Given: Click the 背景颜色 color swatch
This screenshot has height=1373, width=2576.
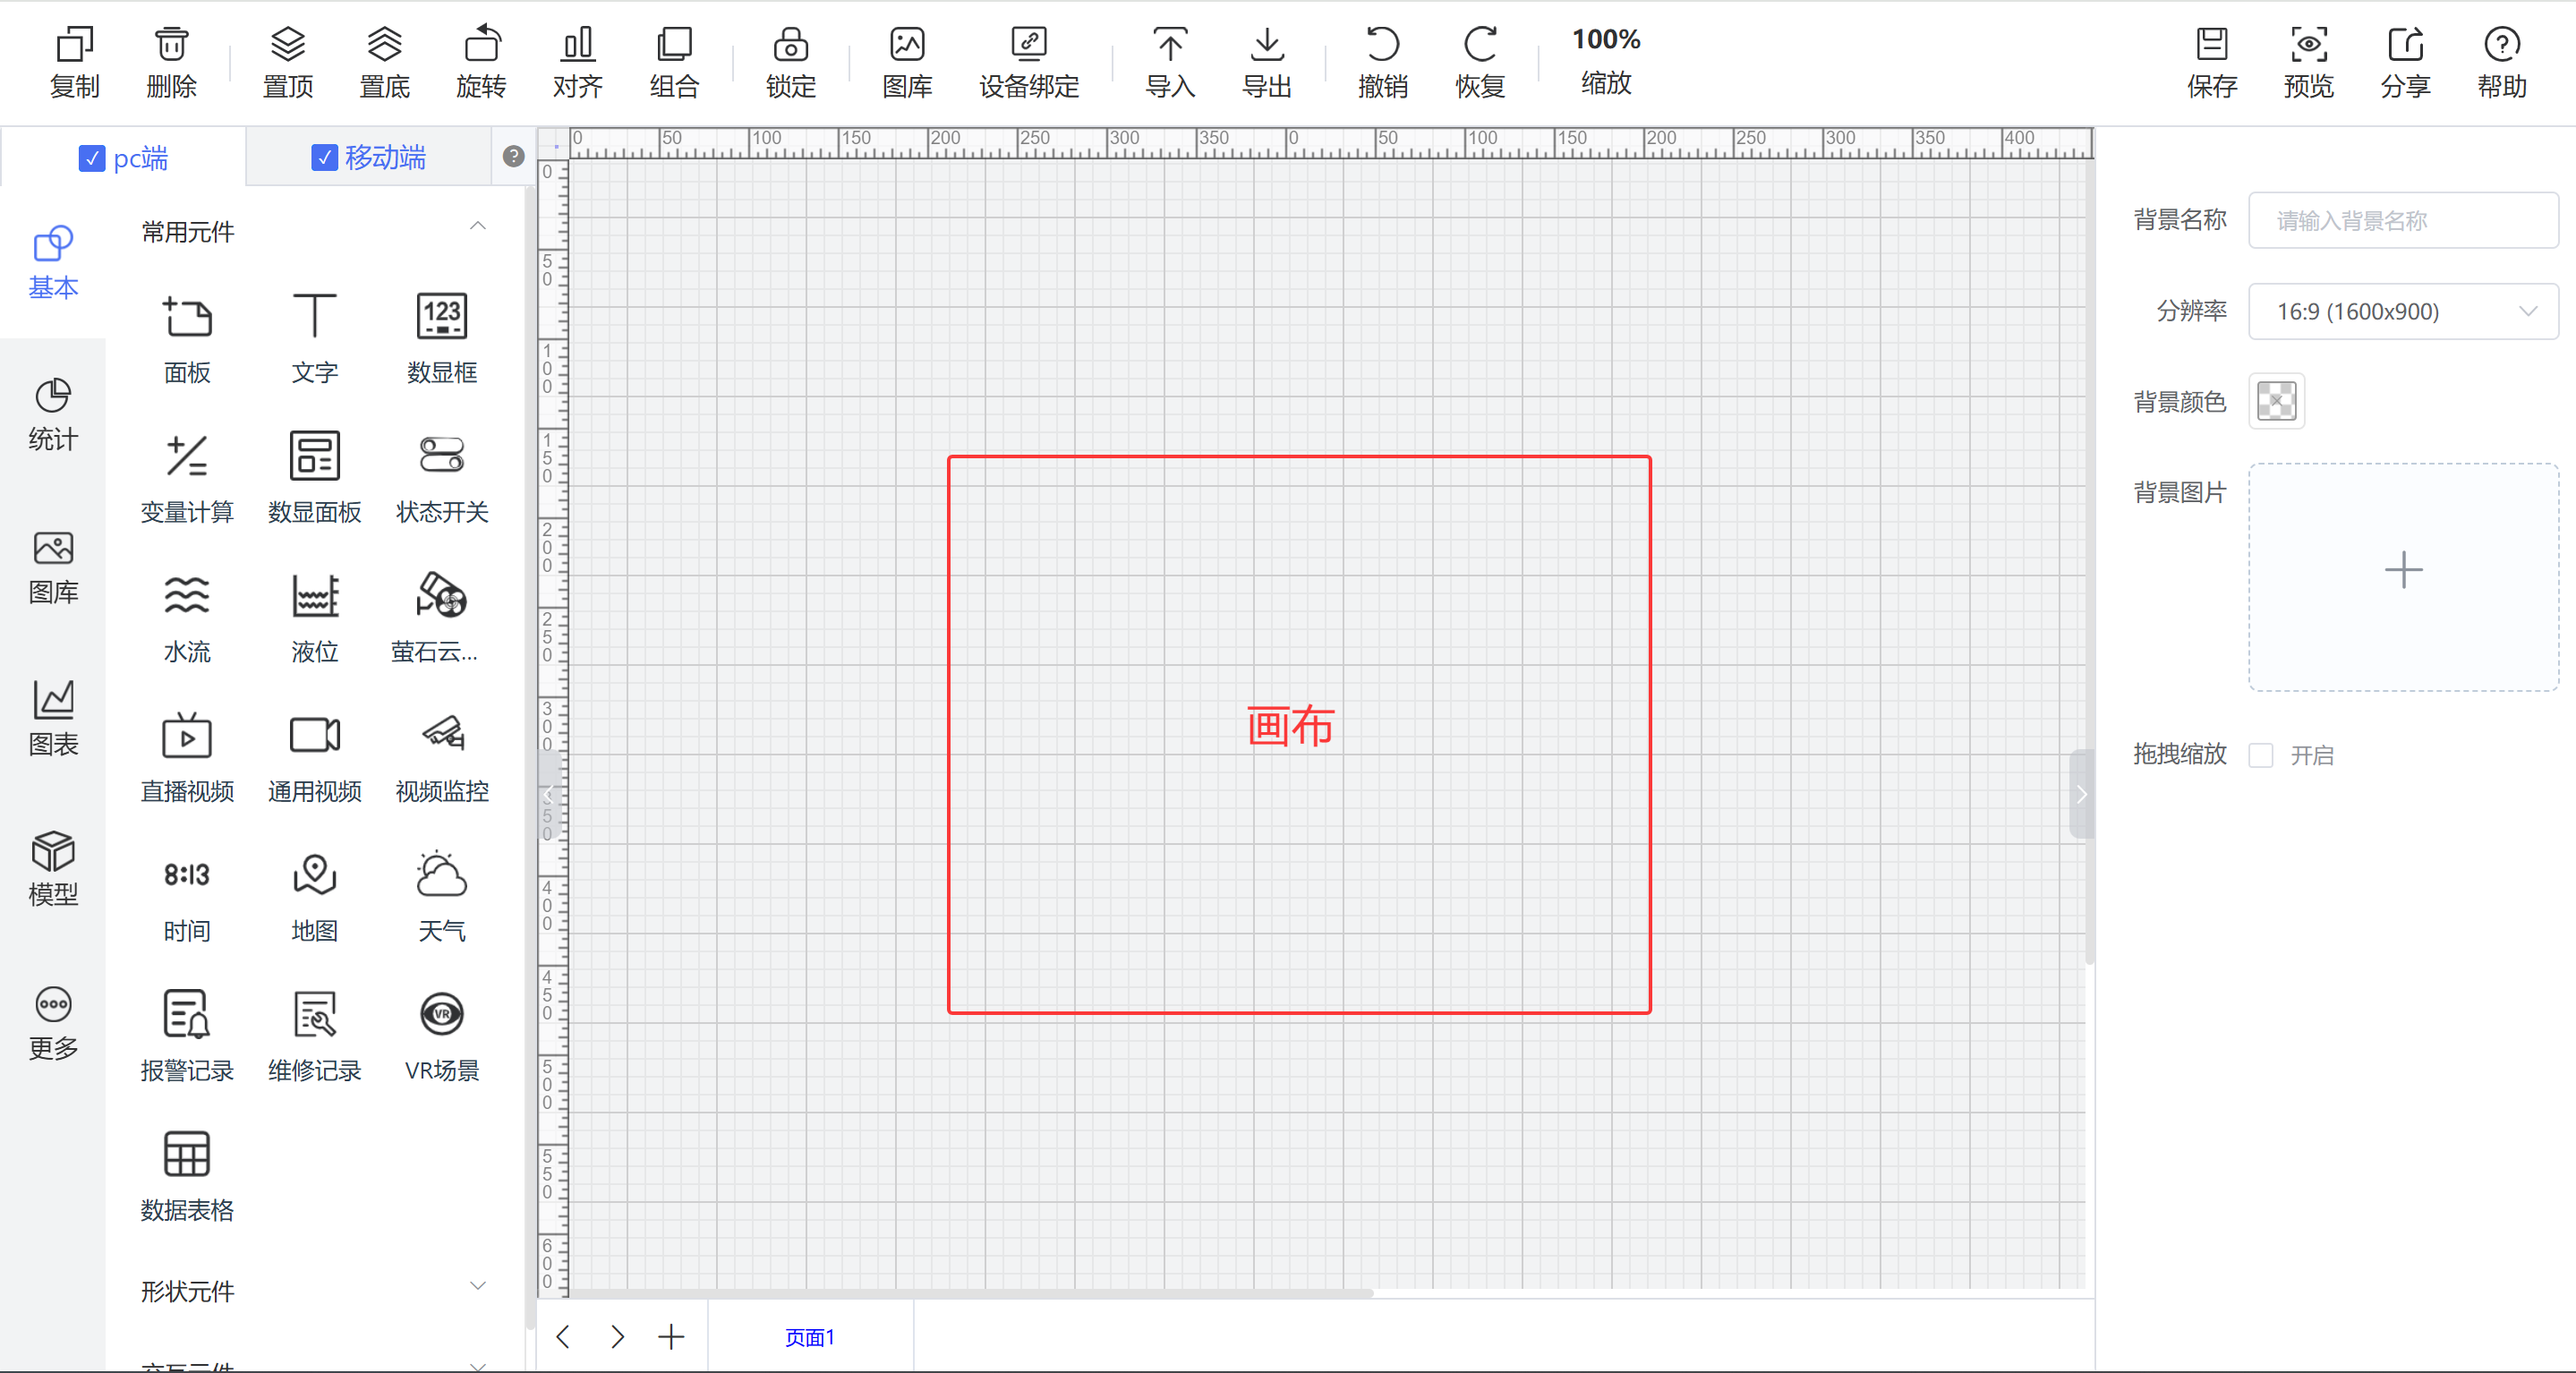Looking at the screenshot, I should click(x=2276, y=401).
